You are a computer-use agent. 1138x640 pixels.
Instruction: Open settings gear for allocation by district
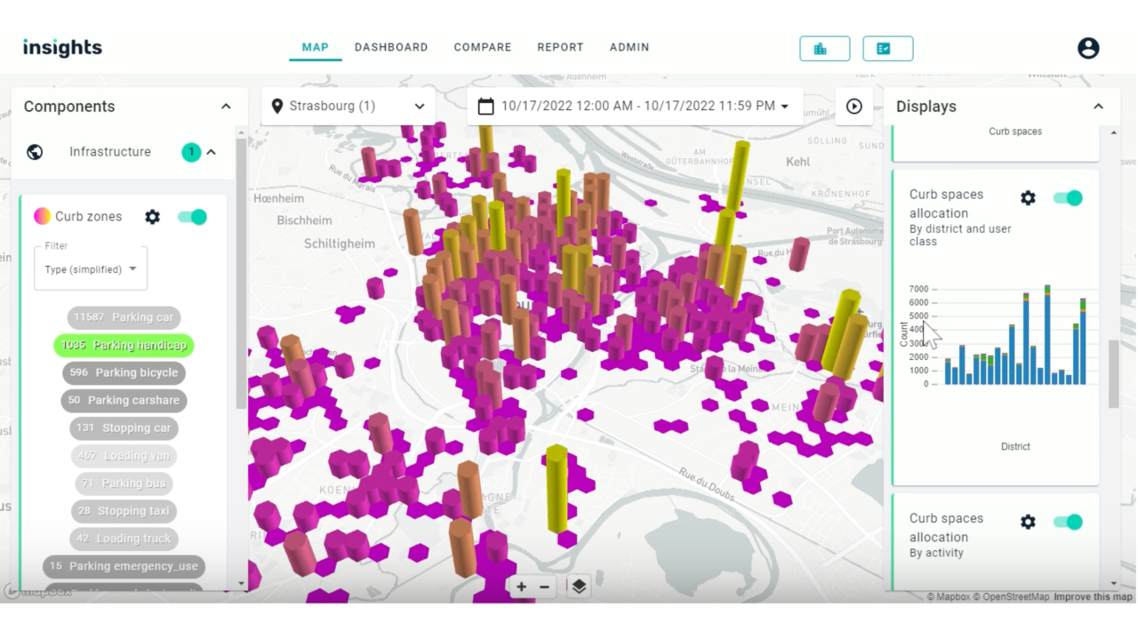1028,198
